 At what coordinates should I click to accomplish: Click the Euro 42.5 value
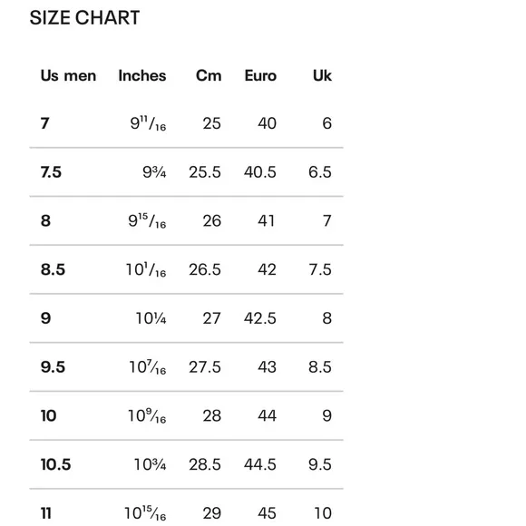click(260, 318)
